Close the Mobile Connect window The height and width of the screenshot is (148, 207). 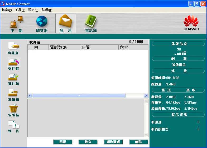pos(203,4)
